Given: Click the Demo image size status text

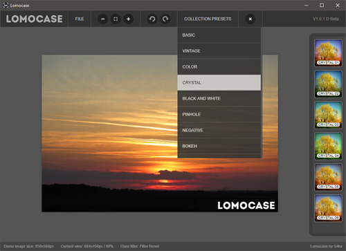Looking at the screenshot, I should (29, 246).
